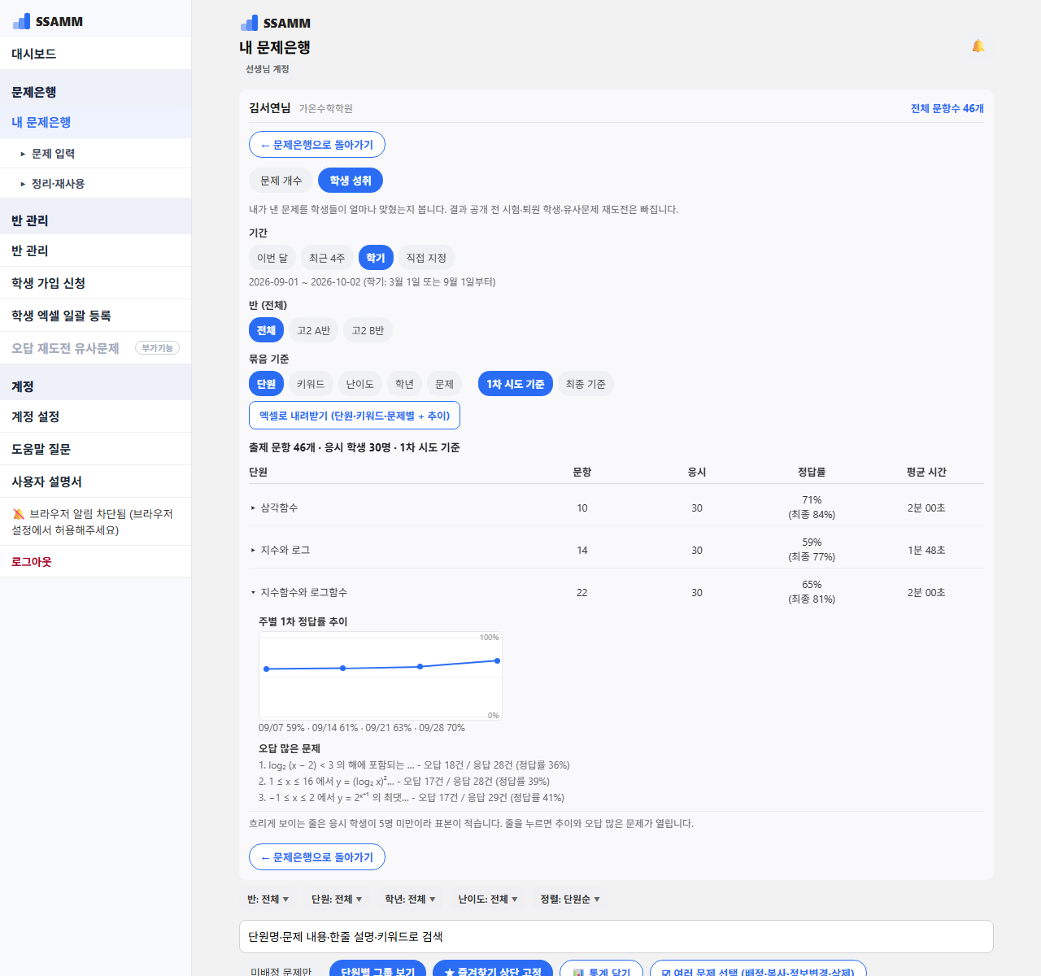The image size is (1041, 976).
Task: Click the top 문제은행으로 돌아가기 button
Action: [316, 145]
